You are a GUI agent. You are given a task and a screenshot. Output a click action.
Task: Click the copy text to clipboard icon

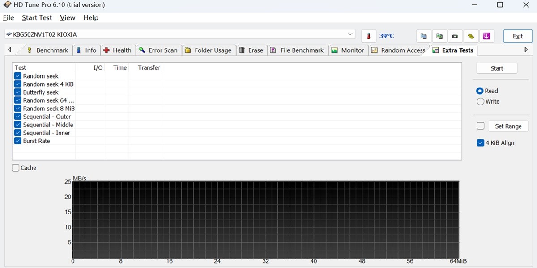point(423,36)
